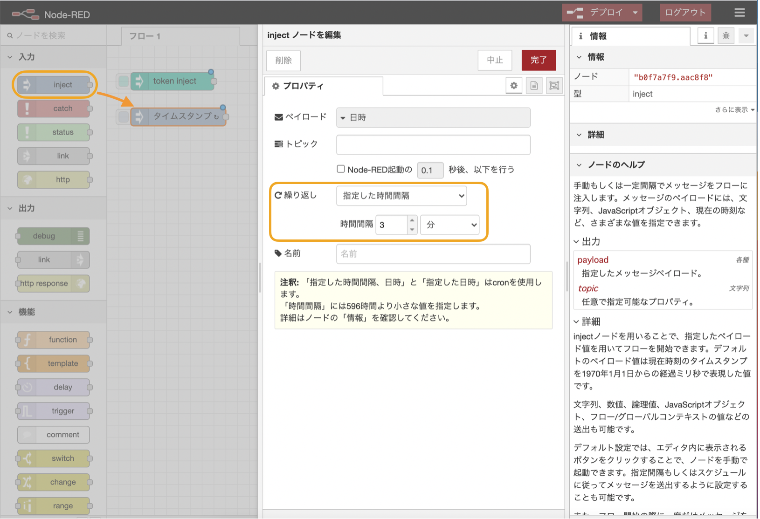Select the comment node in the palette
The image size is (760, 519).
click(x=54, y=435)
